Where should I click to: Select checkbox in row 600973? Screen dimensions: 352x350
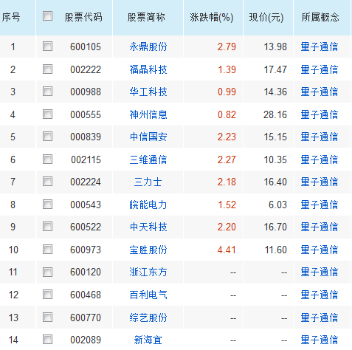47,250
